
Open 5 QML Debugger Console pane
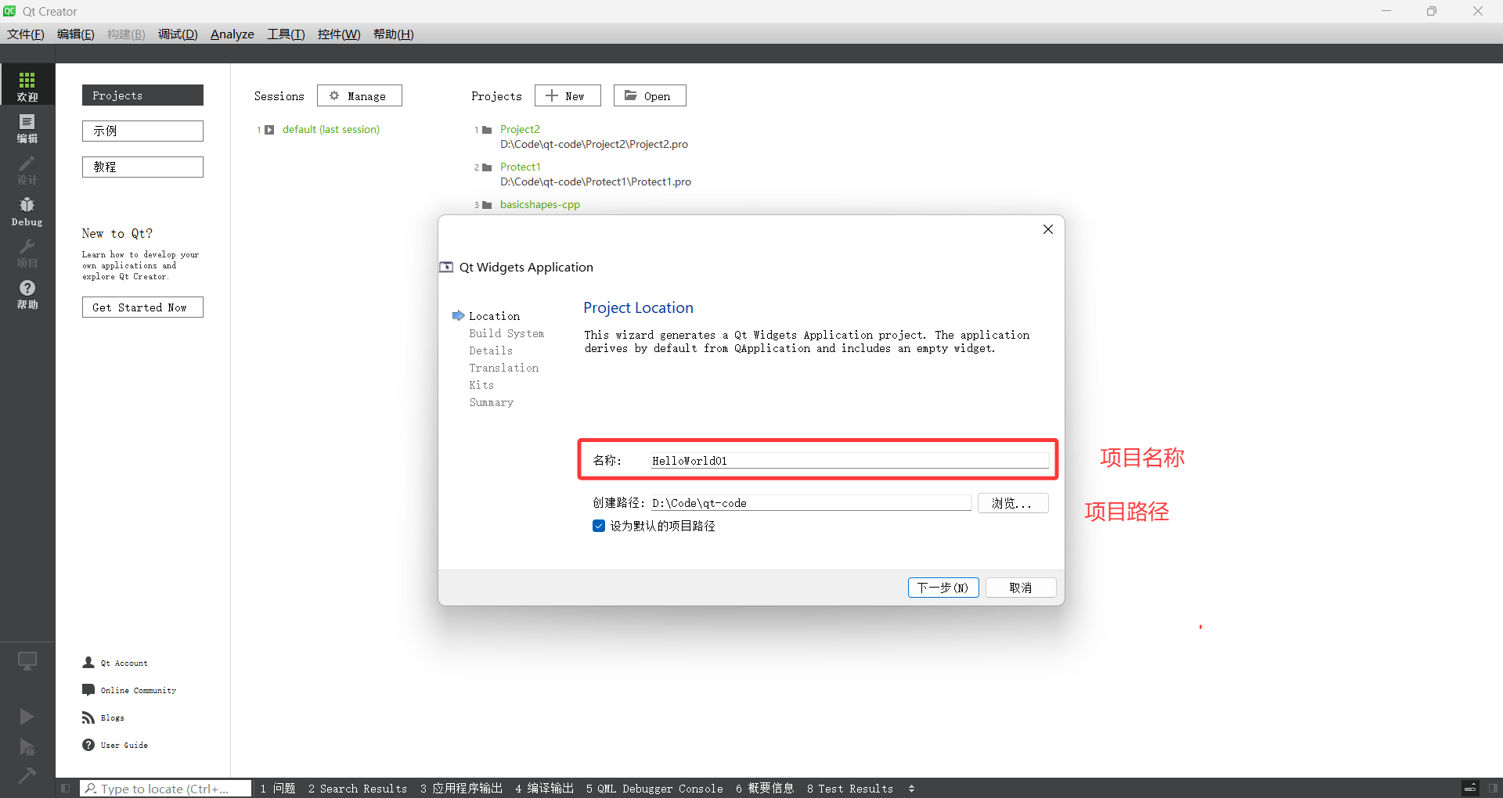654,789
